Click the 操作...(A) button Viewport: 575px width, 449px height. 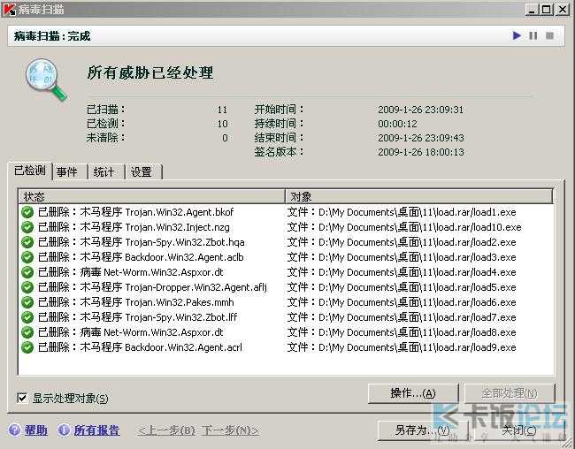413,393
